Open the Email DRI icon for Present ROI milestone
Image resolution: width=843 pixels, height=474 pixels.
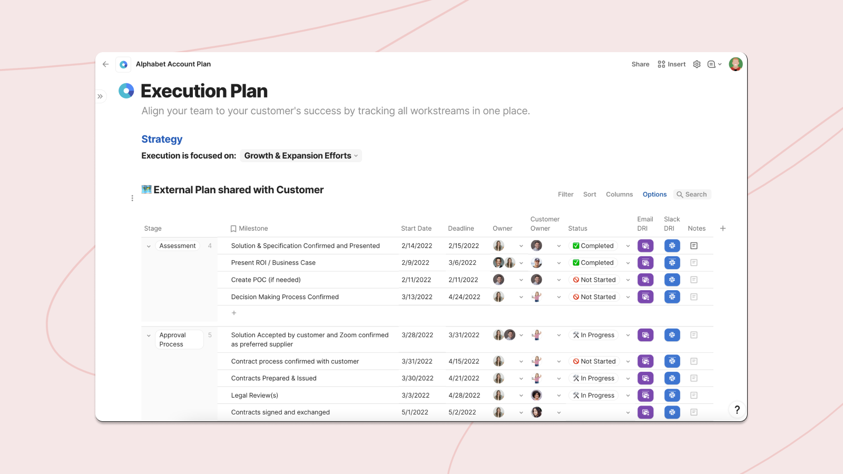point(645,262)
